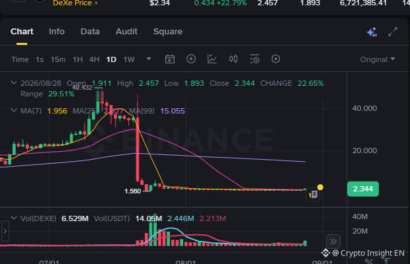The height and width of the screenshot is (264, 410).
Task: Switch to the Chart tab
Action: click(x=22, y=32)
